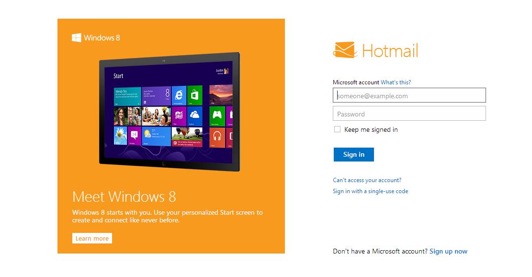Click the Hotmail envelope logo icon
The image size is (532, 277).
point(345,50)
